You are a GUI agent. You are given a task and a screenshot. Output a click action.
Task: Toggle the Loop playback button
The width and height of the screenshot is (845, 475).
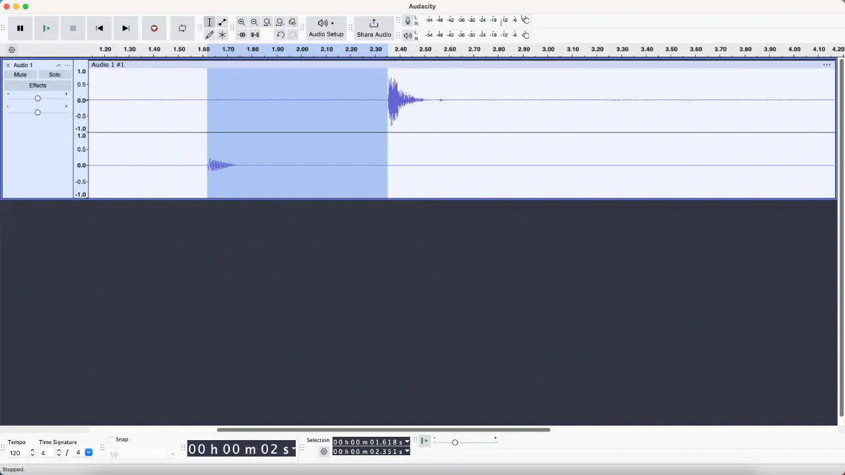pos(182,28)
